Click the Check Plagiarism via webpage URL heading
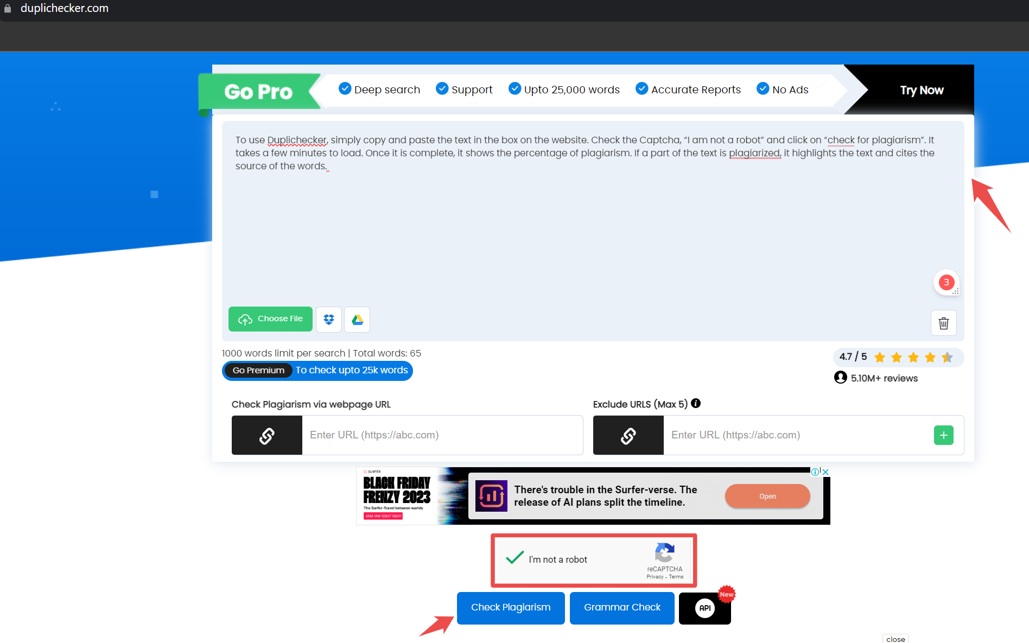 311,404
